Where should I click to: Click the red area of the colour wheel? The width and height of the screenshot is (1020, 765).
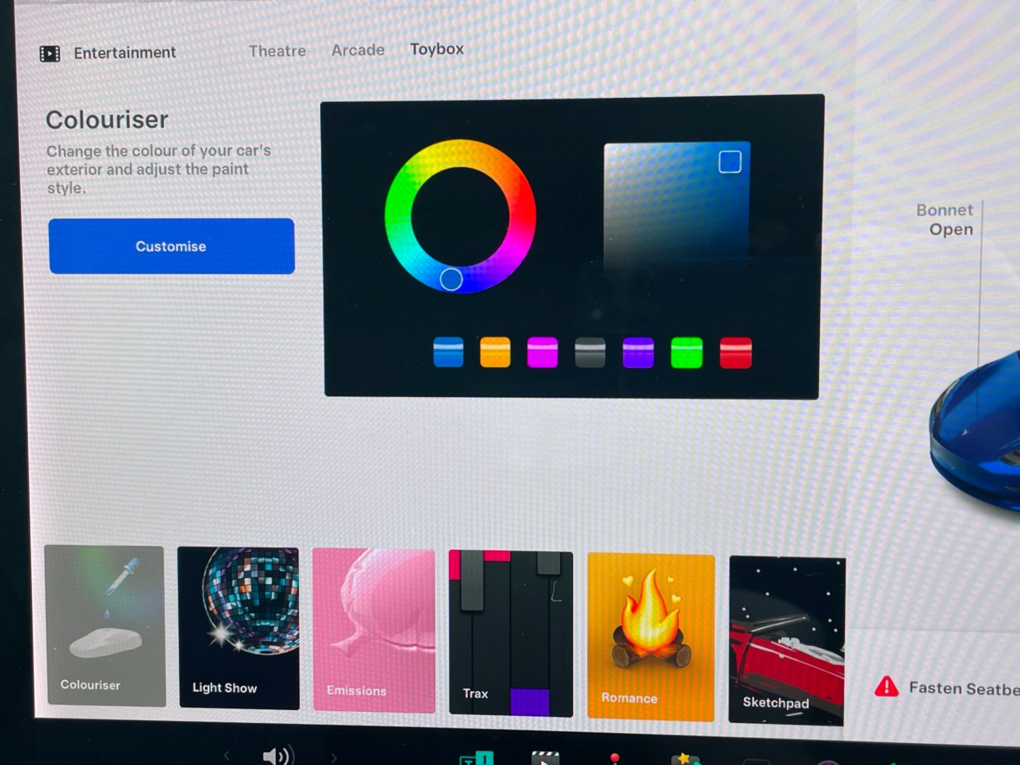pyautogui.click(x=523, y=216)
